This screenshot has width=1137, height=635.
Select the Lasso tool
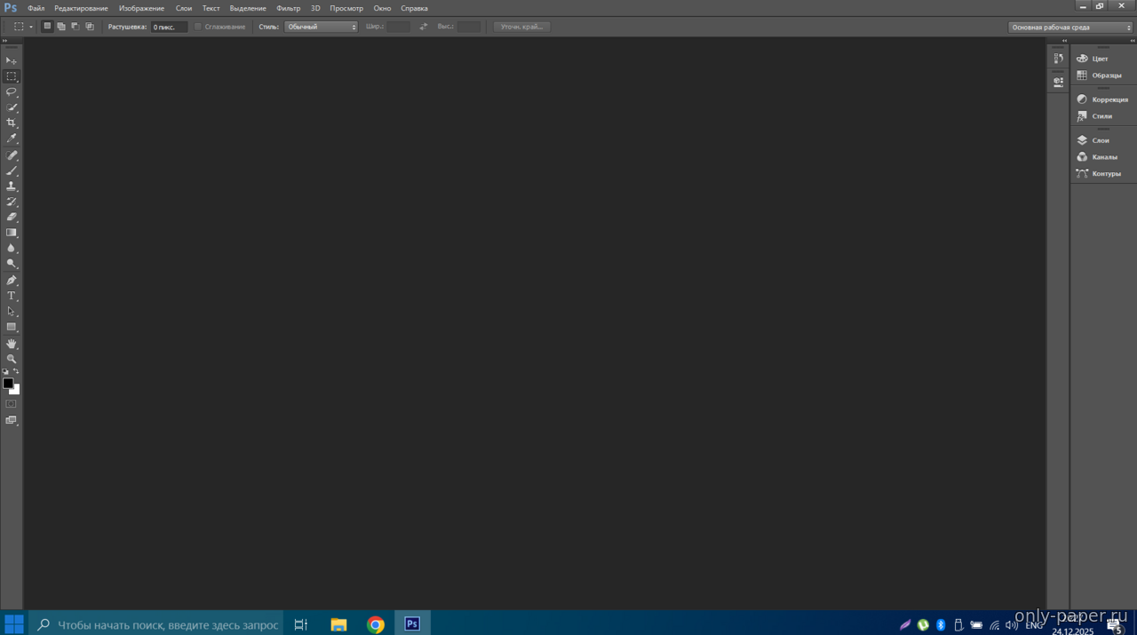12,92
